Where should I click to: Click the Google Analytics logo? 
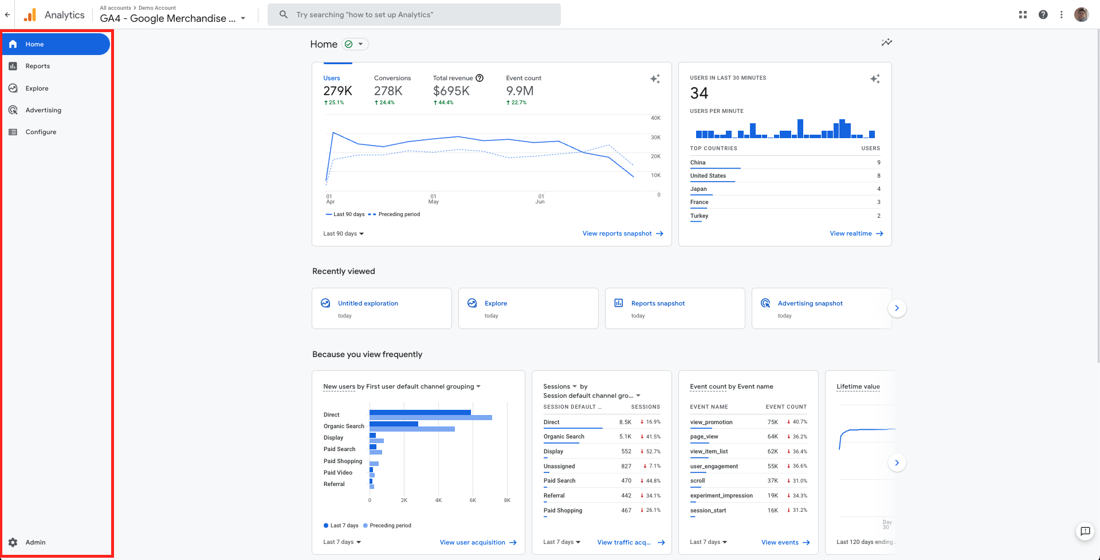[30, 15]
